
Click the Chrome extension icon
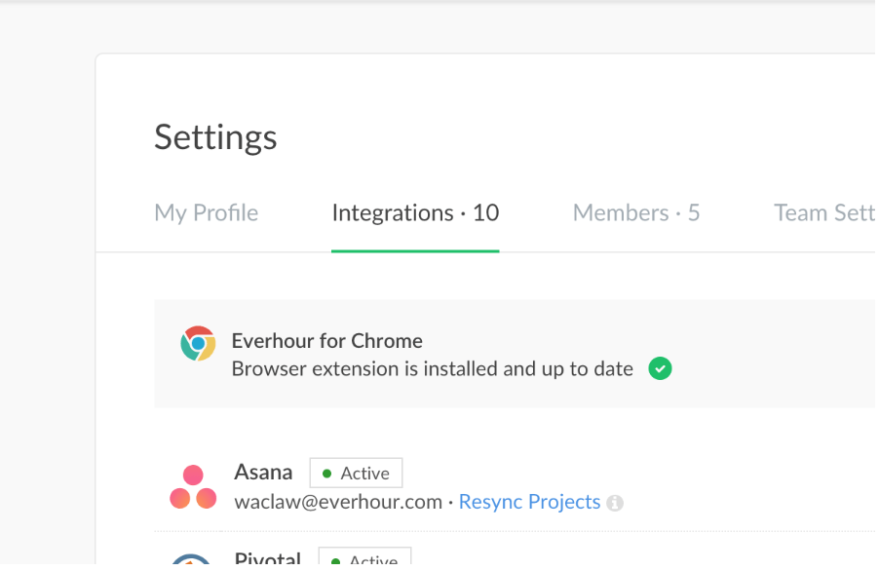click(x=198, y=344)
